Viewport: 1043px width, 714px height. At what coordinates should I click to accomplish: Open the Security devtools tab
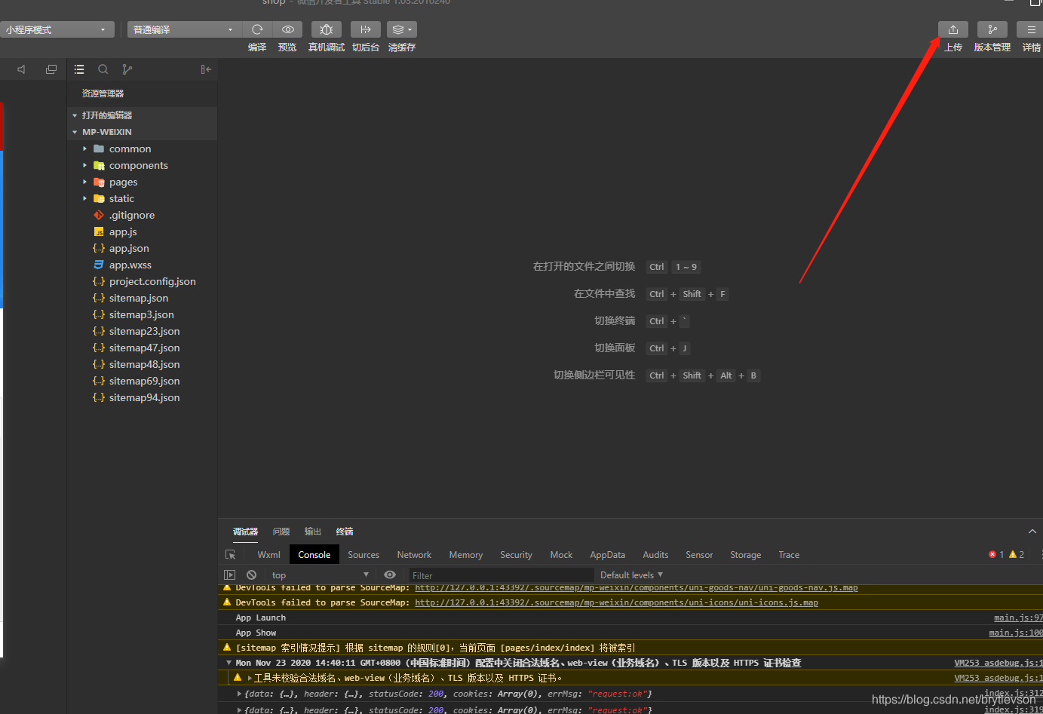(516, 555)
